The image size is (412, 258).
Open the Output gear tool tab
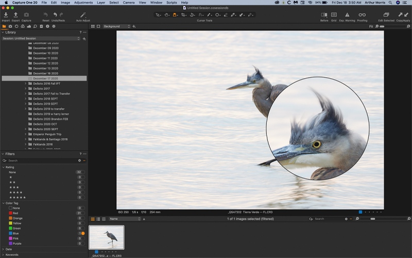[x=54, y=26]
